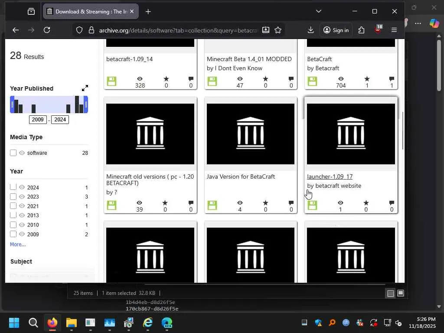Open the tracking protection shield icon
This screenshot has width=444, height=333.
tap(79, 30)
